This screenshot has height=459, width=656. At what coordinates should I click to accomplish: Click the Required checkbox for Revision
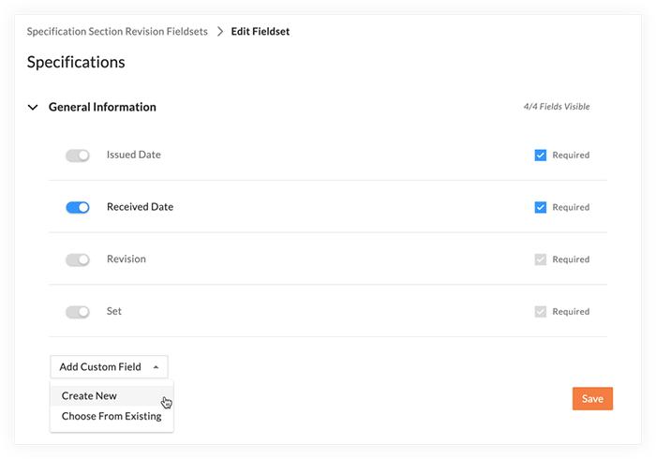[540, 259]
